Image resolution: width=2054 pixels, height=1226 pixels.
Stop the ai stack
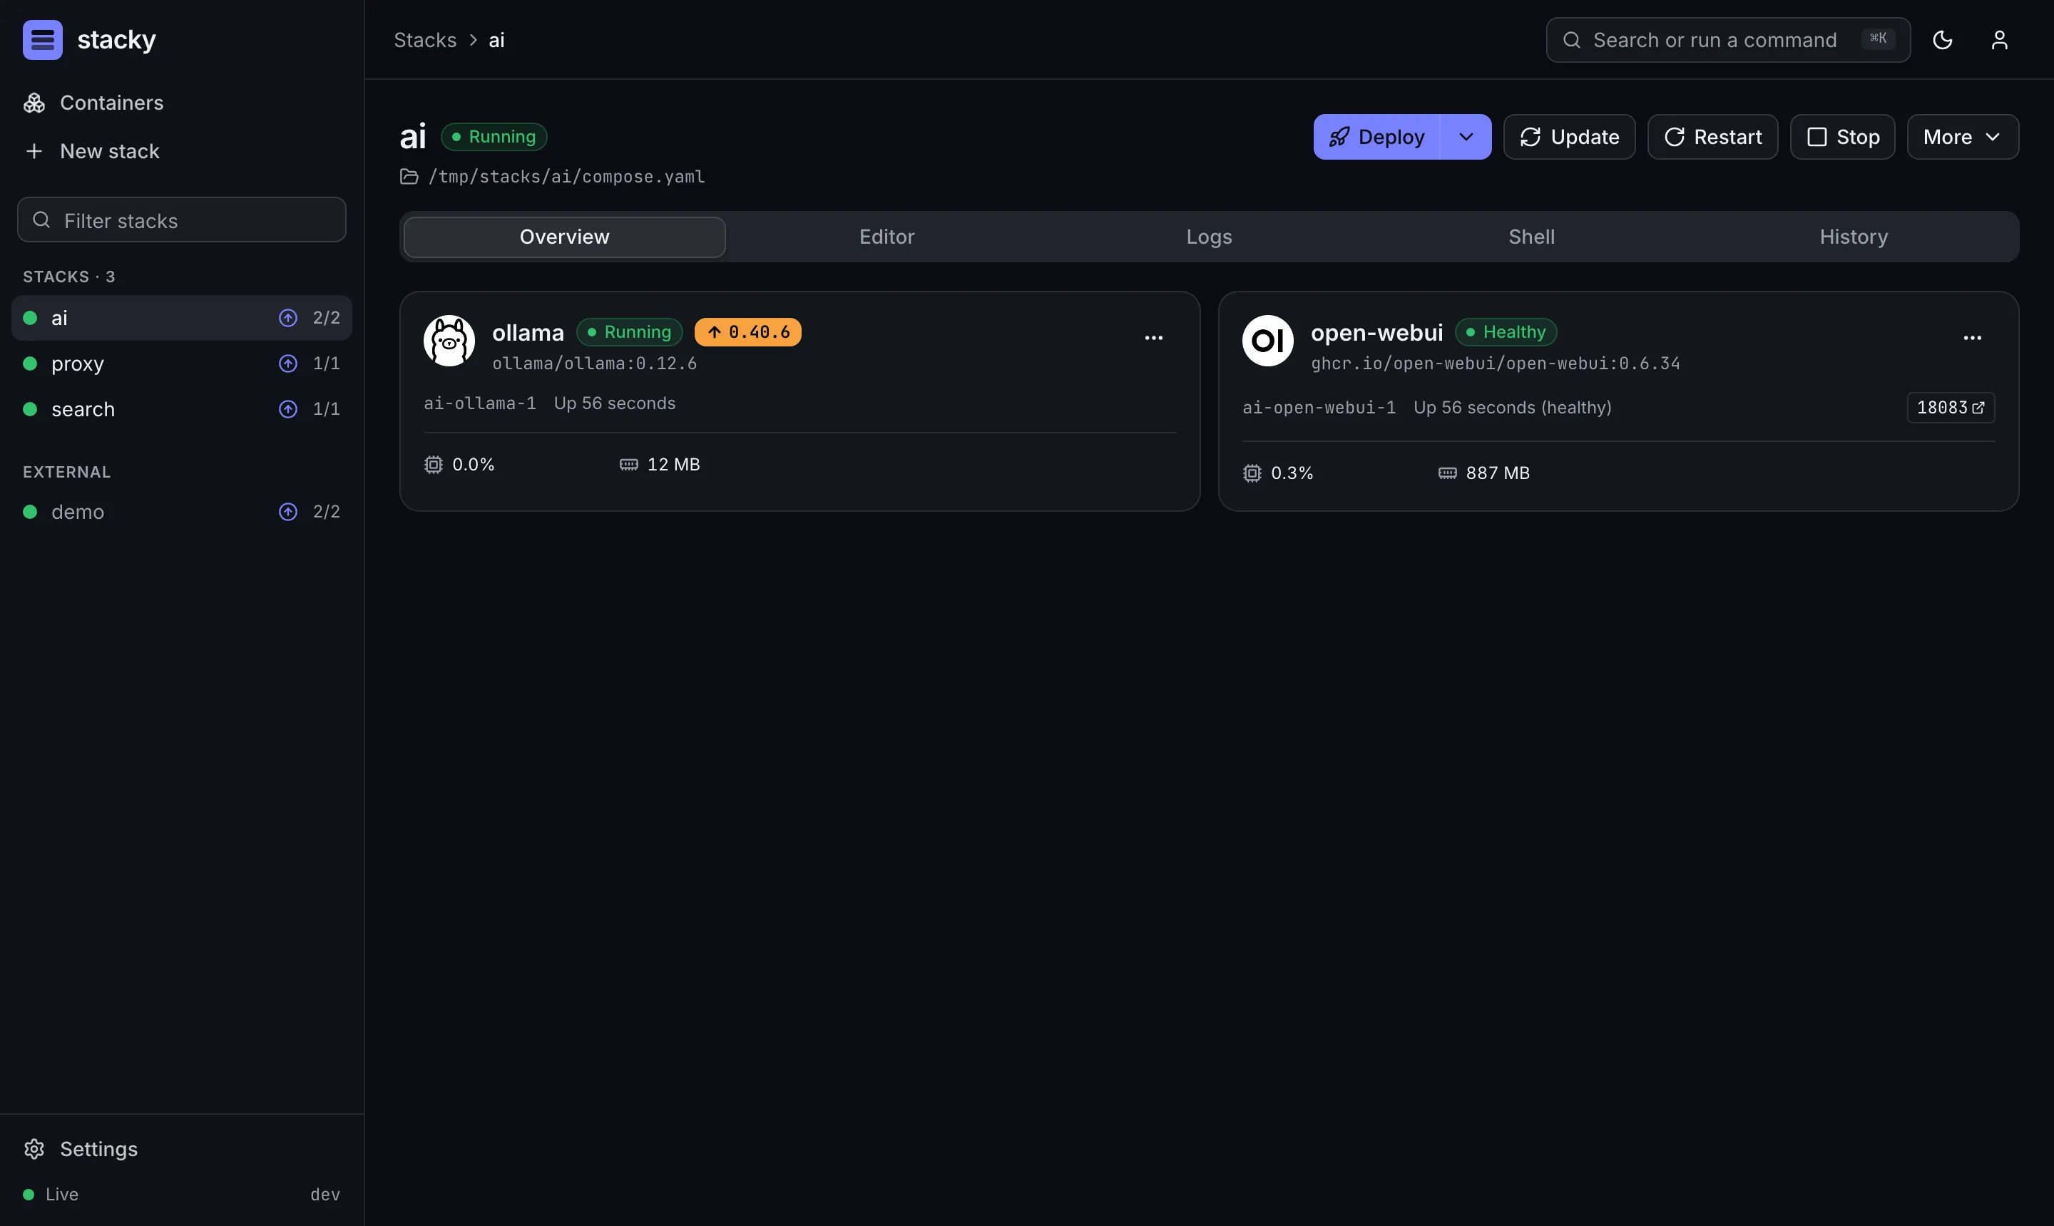[x=1842, y=137]
